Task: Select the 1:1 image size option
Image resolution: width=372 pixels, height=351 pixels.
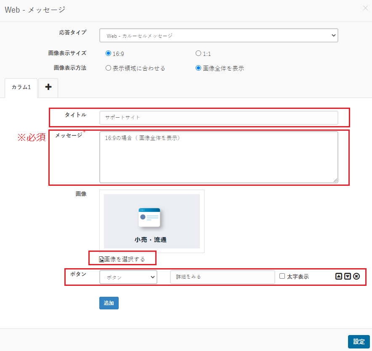Action: 198,53
